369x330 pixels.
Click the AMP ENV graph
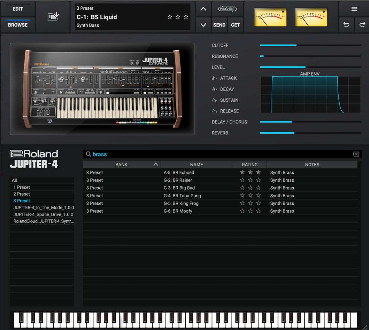coord(311,94)
